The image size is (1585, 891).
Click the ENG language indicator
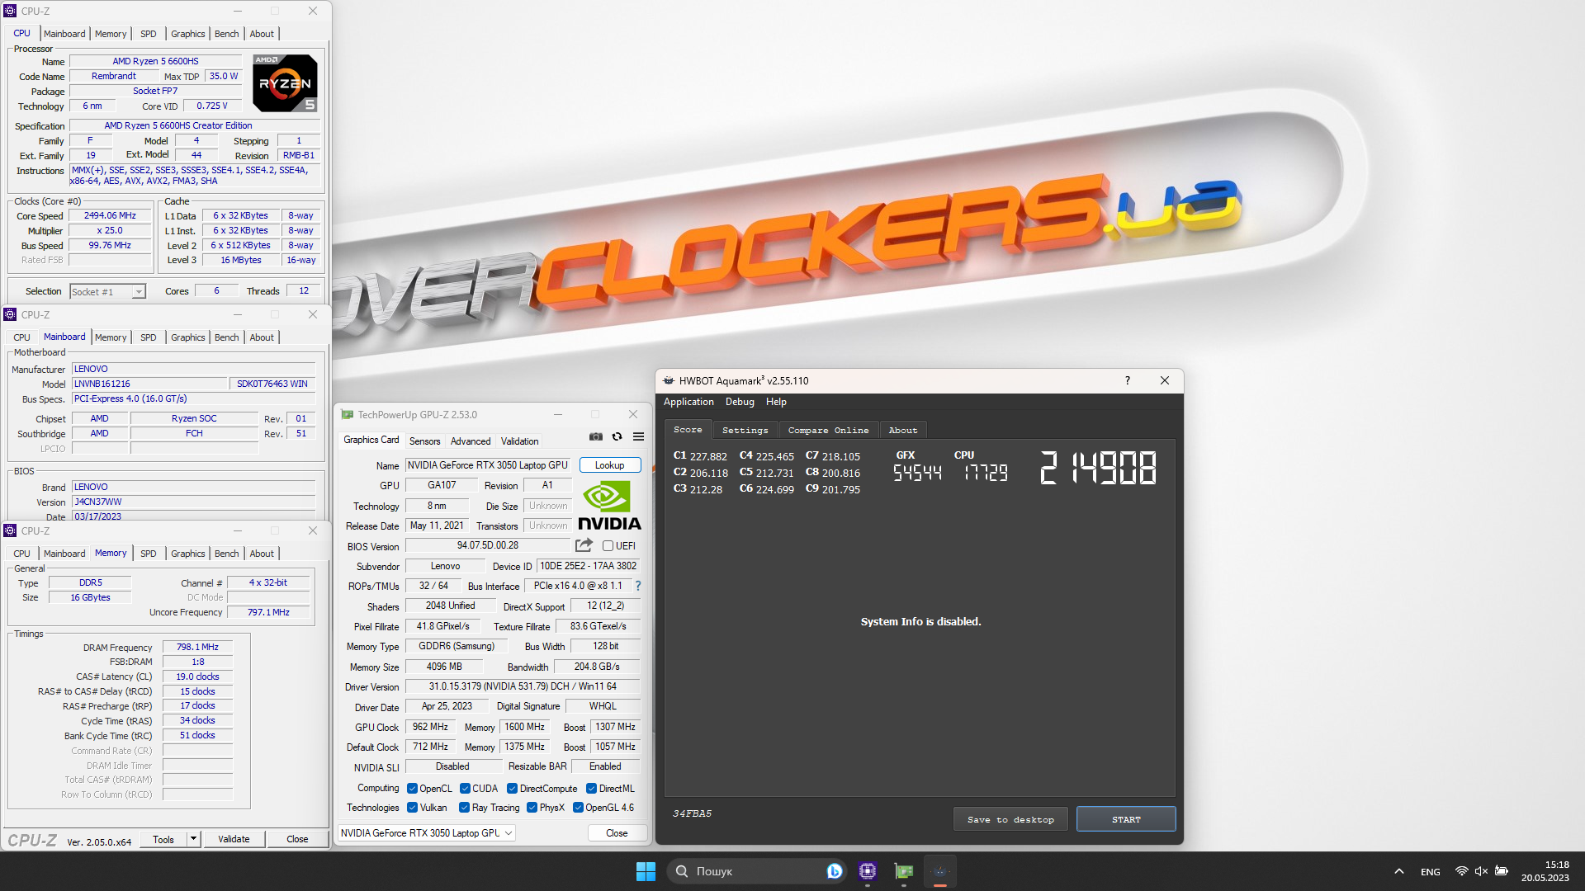[x=1431, y=871]
